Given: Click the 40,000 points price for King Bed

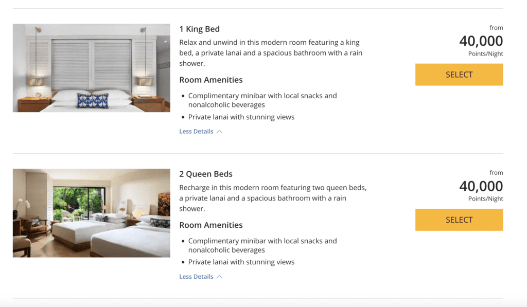Looking at the screenshot, I should coord(481,41).
